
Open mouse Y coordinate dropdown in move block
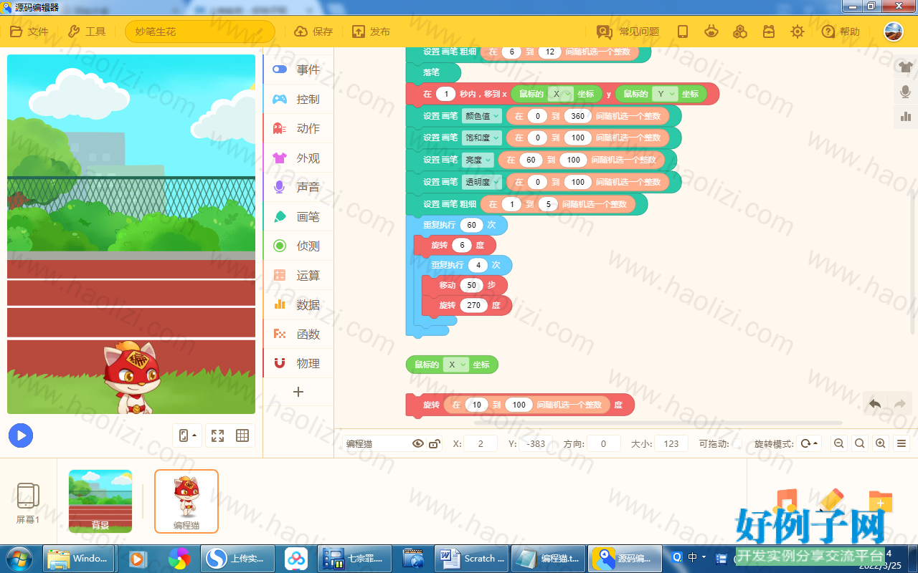coord(665,94)
